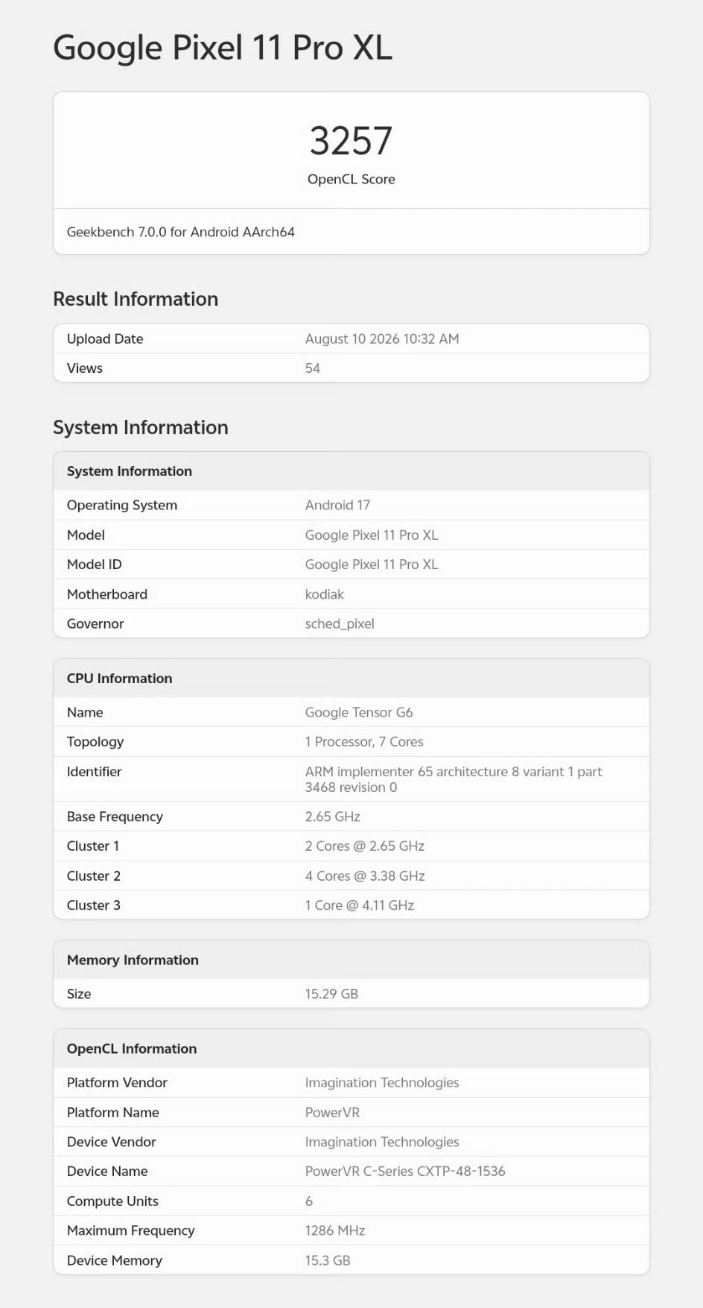Click the Topology label
This screenshot has height=1308, width=703.
(95, 742)
